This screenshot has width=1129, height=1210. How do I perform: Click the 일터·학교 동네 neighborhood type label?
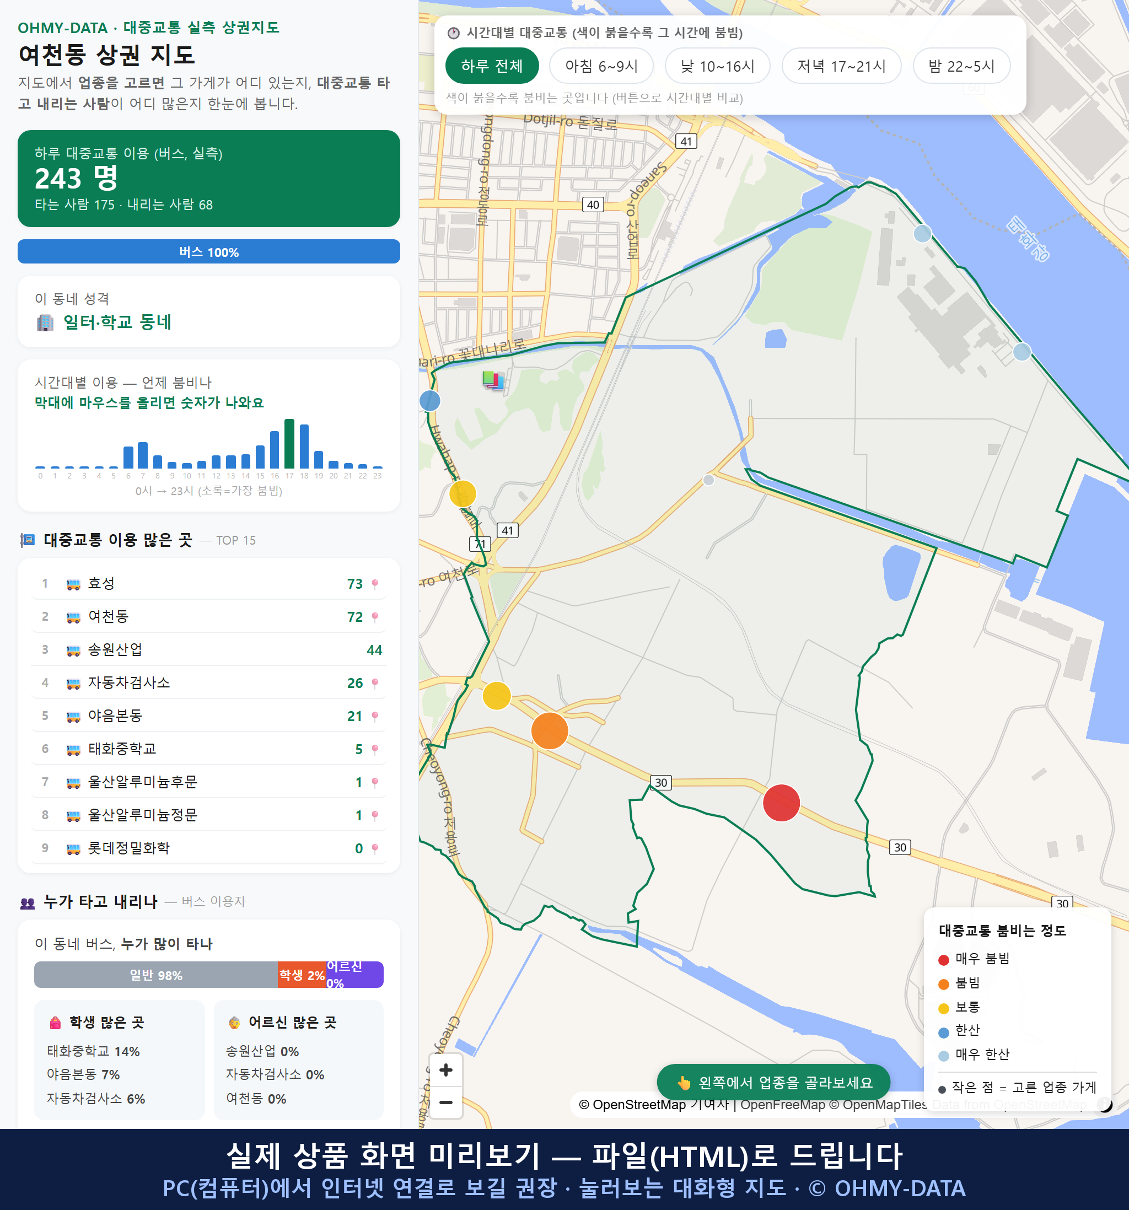(117, 322)
